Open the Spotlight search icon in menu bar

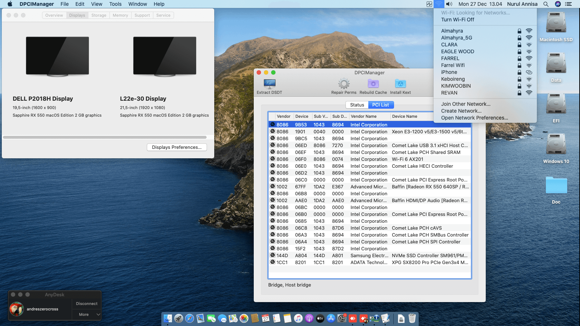[546, 4]
